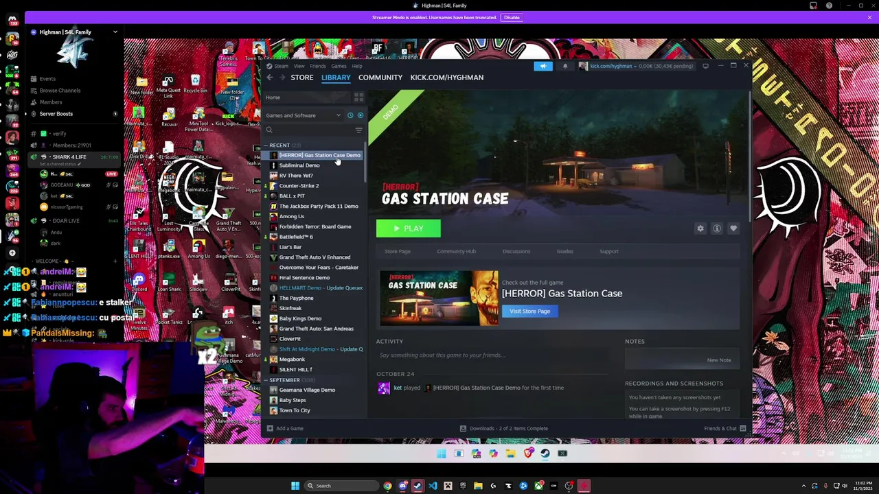Show hidden system tray icons chevron
The width and height of the screenshot is (879, 494).
803,486
